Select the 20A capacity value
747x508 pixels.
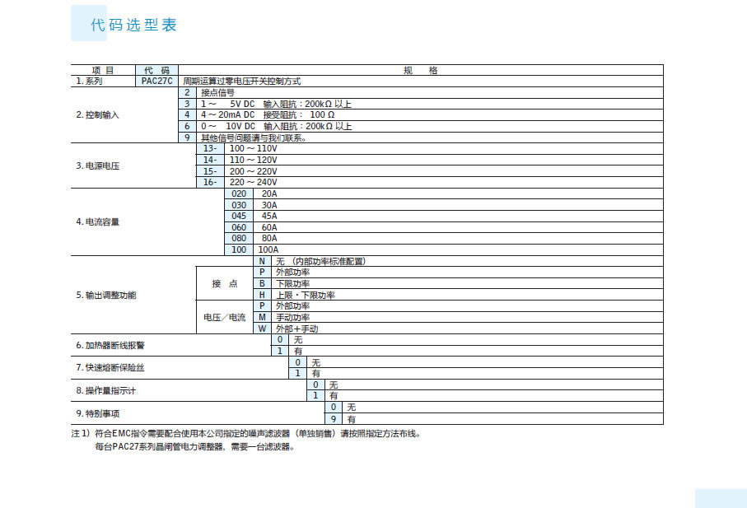pos(269,193)
